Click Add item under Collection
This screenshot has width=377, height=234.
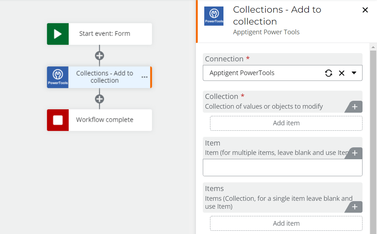[286, 123]
